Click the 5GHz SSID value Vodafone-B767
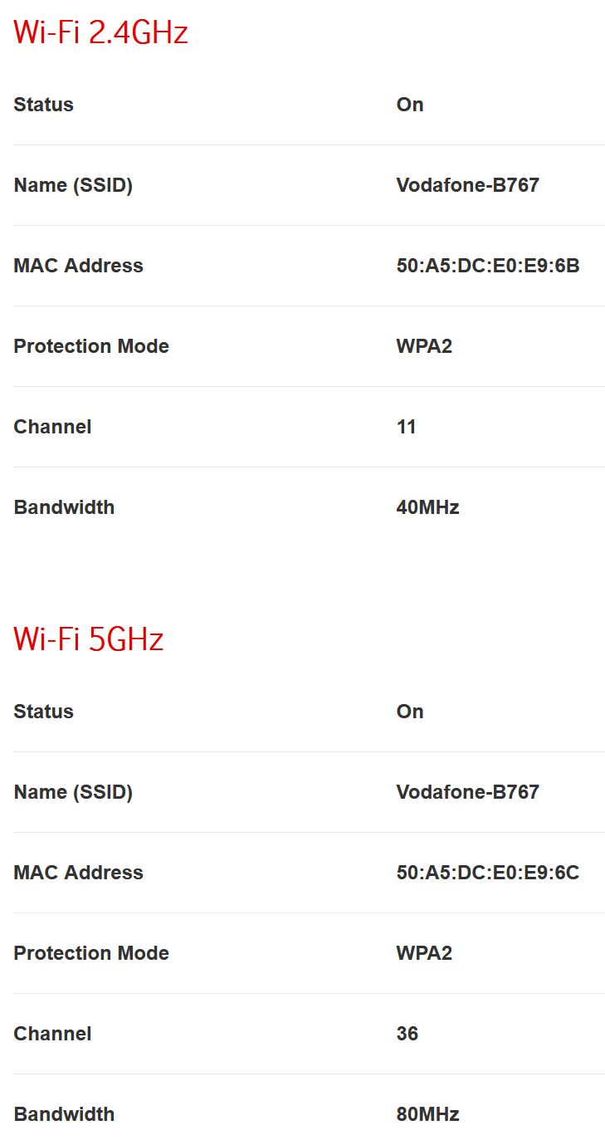 (467, 792)
